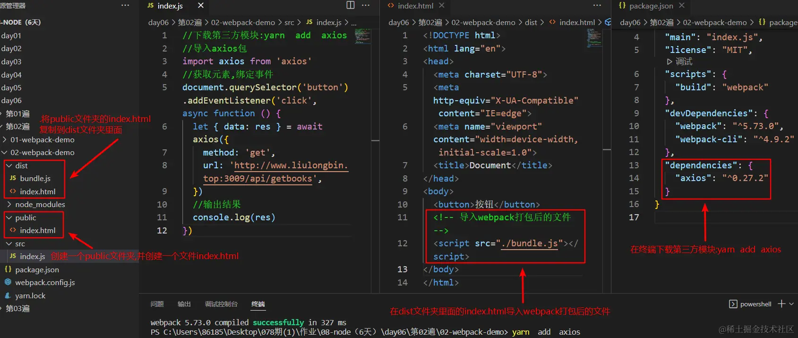Switch to the 终端 panel tab
The height and width of the screenshot is (338, 798).
(x=258, y=304)
